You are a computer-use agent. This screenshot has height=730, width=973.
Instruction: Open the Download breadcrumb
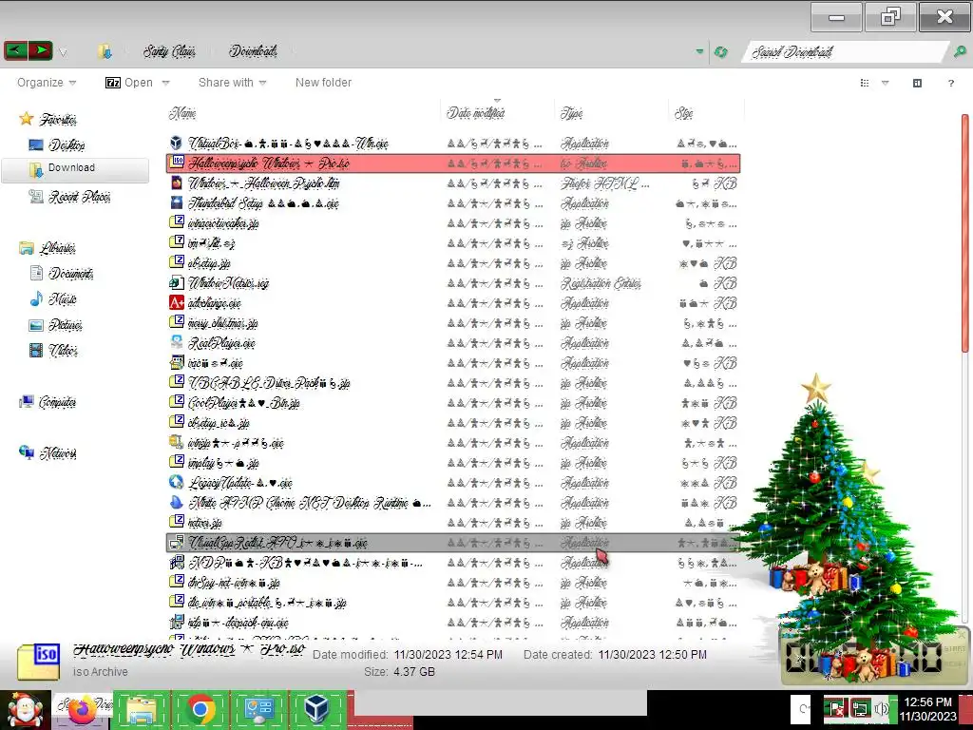point(253,51)
